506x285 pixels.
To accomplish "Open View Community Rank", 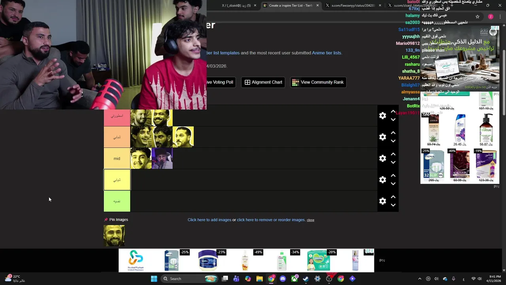I will (x=318, y=82).
